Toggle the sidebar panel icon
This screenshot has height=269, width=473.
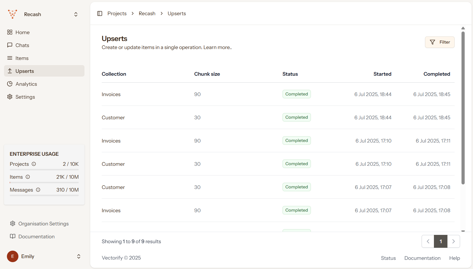click(x=100, y=13)
